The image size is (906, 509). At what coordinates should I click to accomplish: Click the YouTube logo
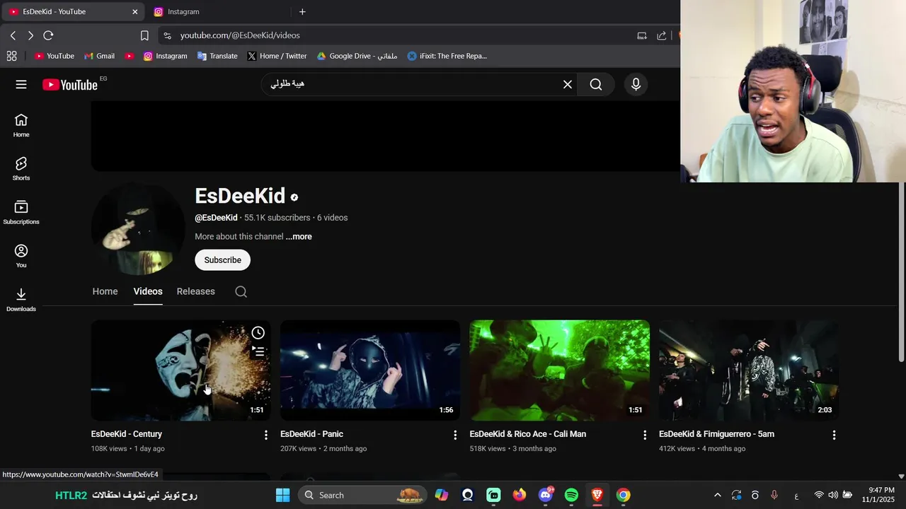point(70,85)
